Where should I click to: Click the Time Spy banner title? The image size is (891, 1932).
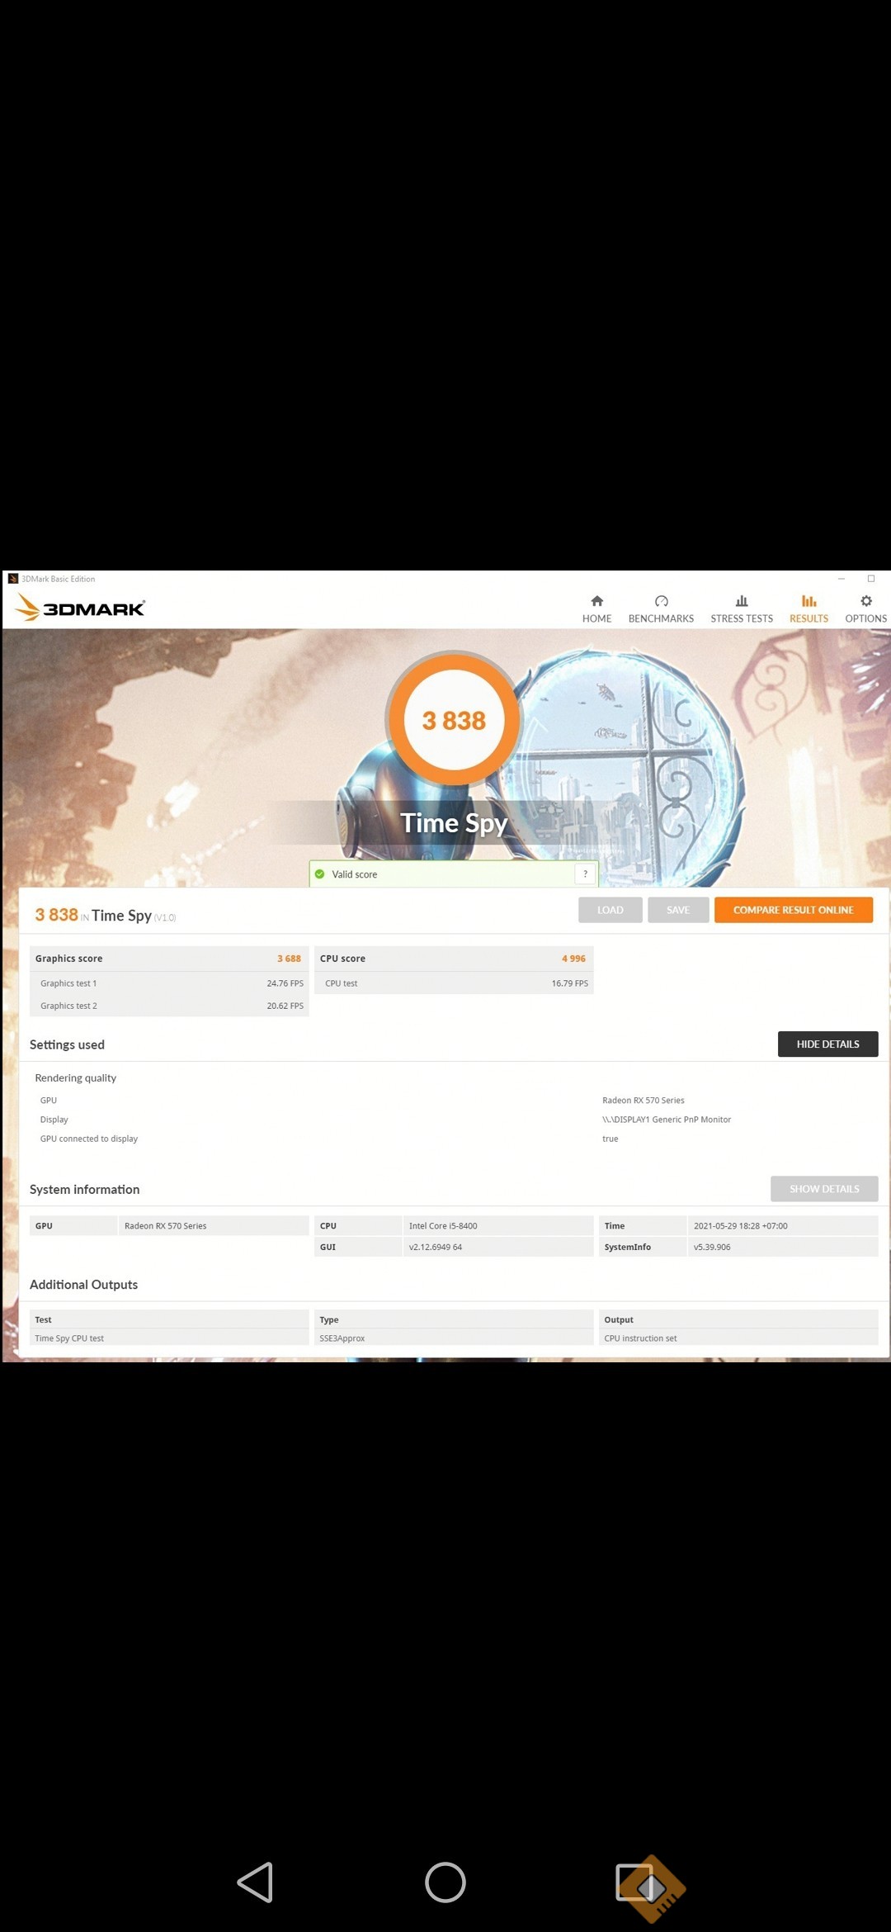coord(454,823)
